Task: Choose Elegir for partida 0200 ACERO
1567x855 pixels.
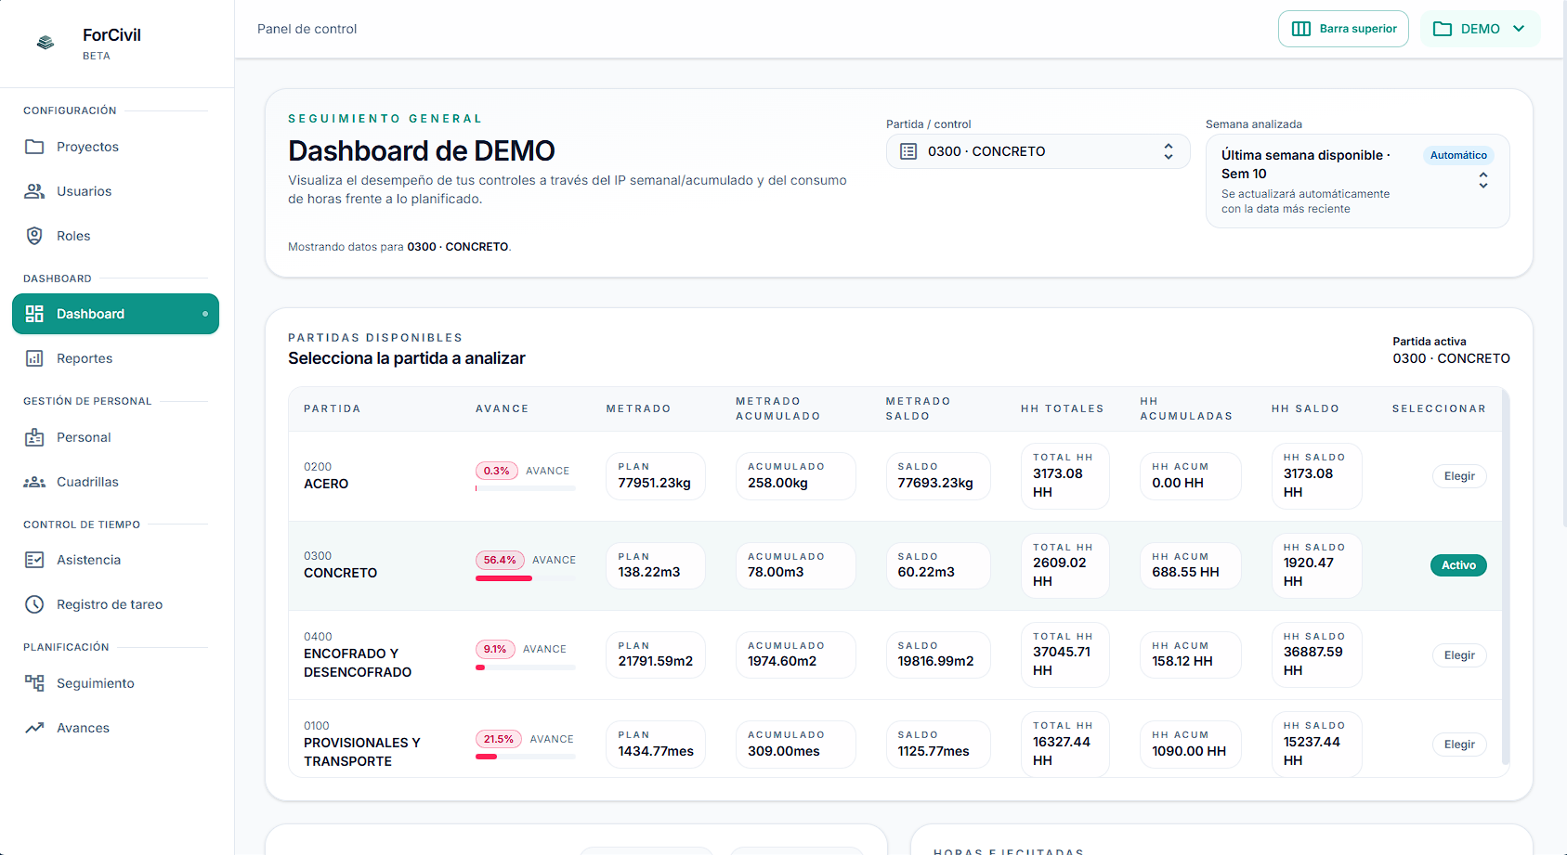Action: (1458, 475)
